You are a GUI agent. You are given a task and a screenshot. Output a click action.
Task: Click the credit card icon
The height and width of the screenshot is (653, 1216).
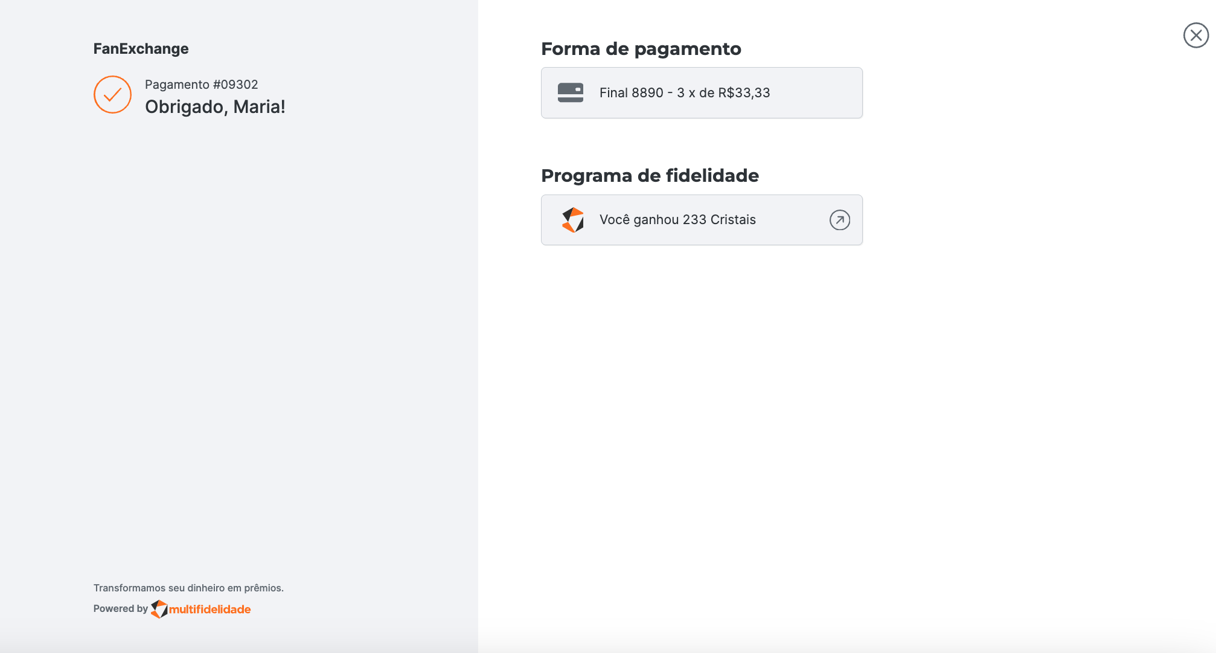(x=570, y=92)
